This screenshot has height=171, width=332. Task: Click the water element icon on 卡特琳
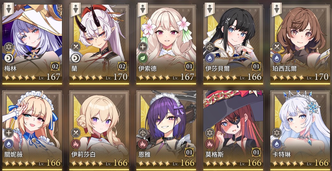coord(277,144)
